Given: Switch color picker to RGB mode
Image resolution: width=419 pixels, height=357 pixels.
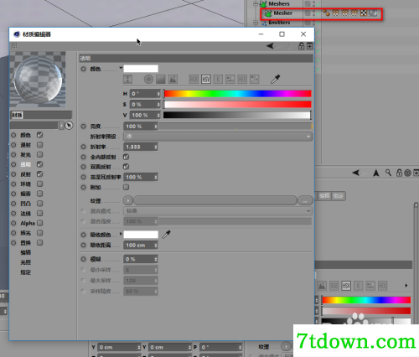Looking at the screenshot, I should click(x=194, y=80).
